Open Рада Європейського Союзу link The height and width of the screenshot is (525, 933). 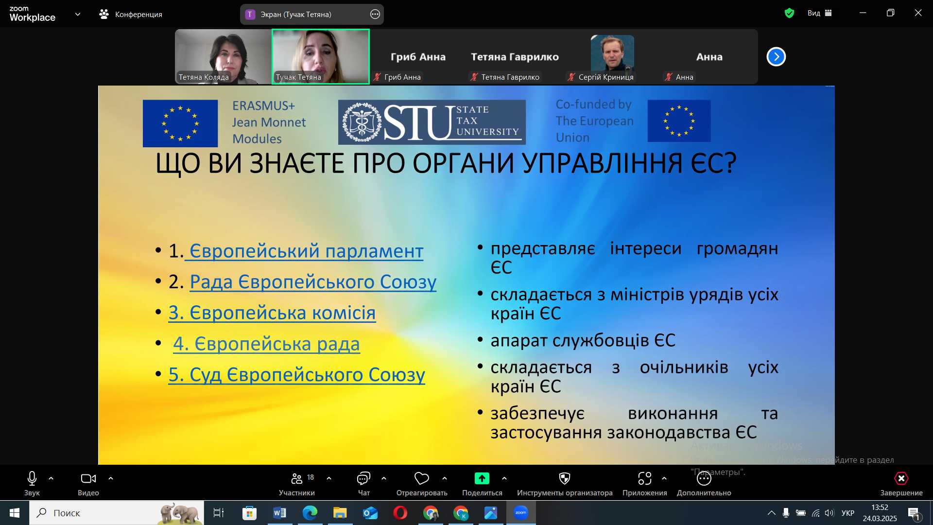(313, 282)
